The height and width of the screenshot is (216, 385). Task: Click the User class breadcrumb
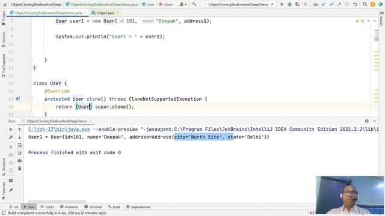pos(149,4)
